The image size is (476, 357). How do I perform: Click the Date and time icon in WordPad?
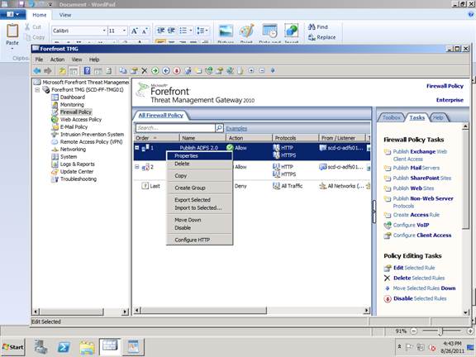[x=270, y=31]
